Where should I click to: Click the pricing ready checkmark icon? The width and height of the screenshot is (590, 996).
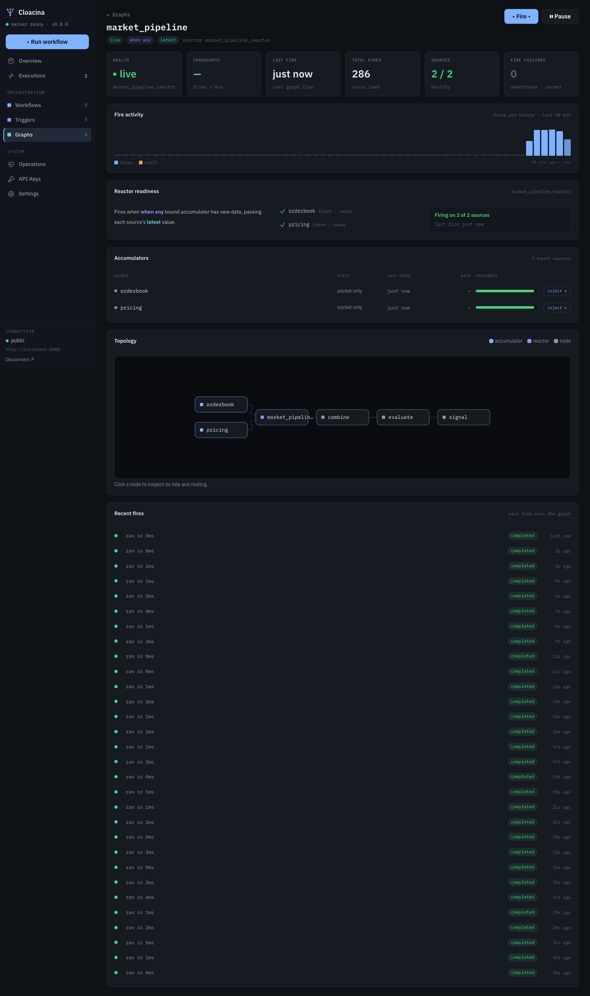click(x=282, y=225)
